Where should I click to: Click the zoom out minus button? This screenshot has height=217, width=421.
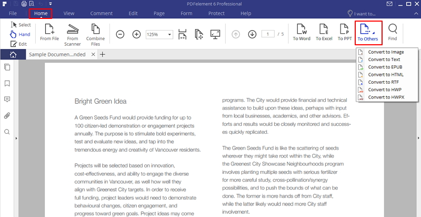[120, 34]
